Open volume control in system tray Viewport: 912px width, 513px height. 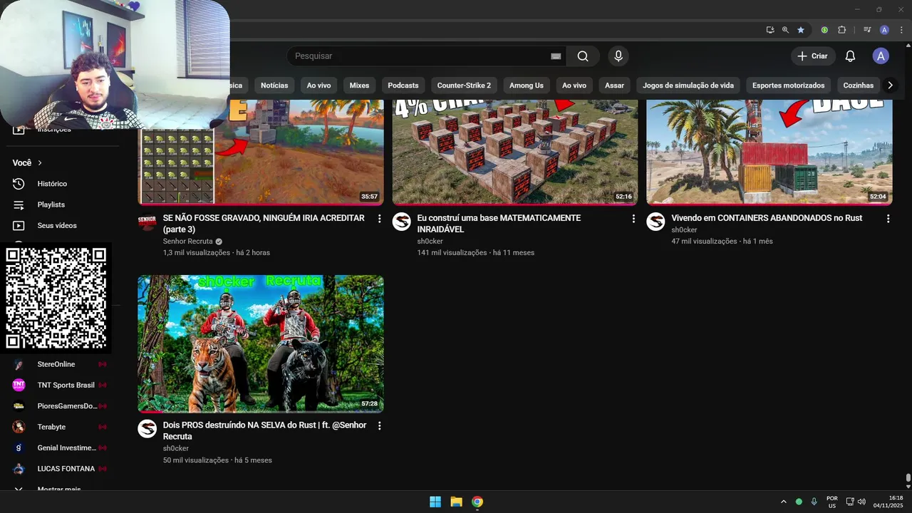[861, 502]
